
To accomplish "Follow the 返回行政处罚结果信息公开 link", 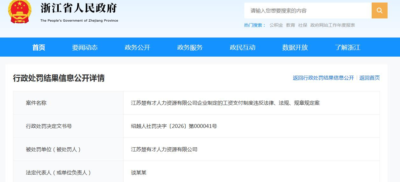I will [x=323, y=78].
